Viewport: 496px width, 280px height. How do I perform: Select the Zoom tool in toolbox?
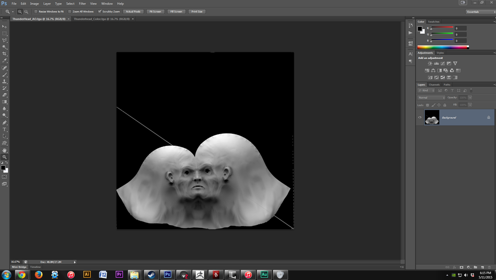(5, 157)
